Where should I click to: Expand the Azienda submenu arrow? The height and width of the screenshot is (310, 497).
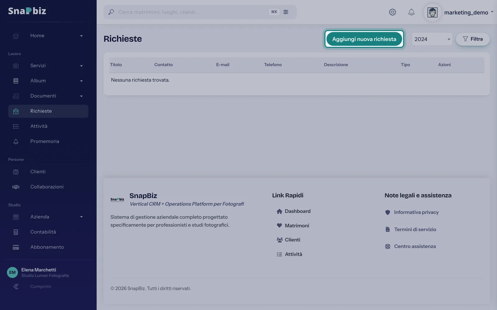81,217
